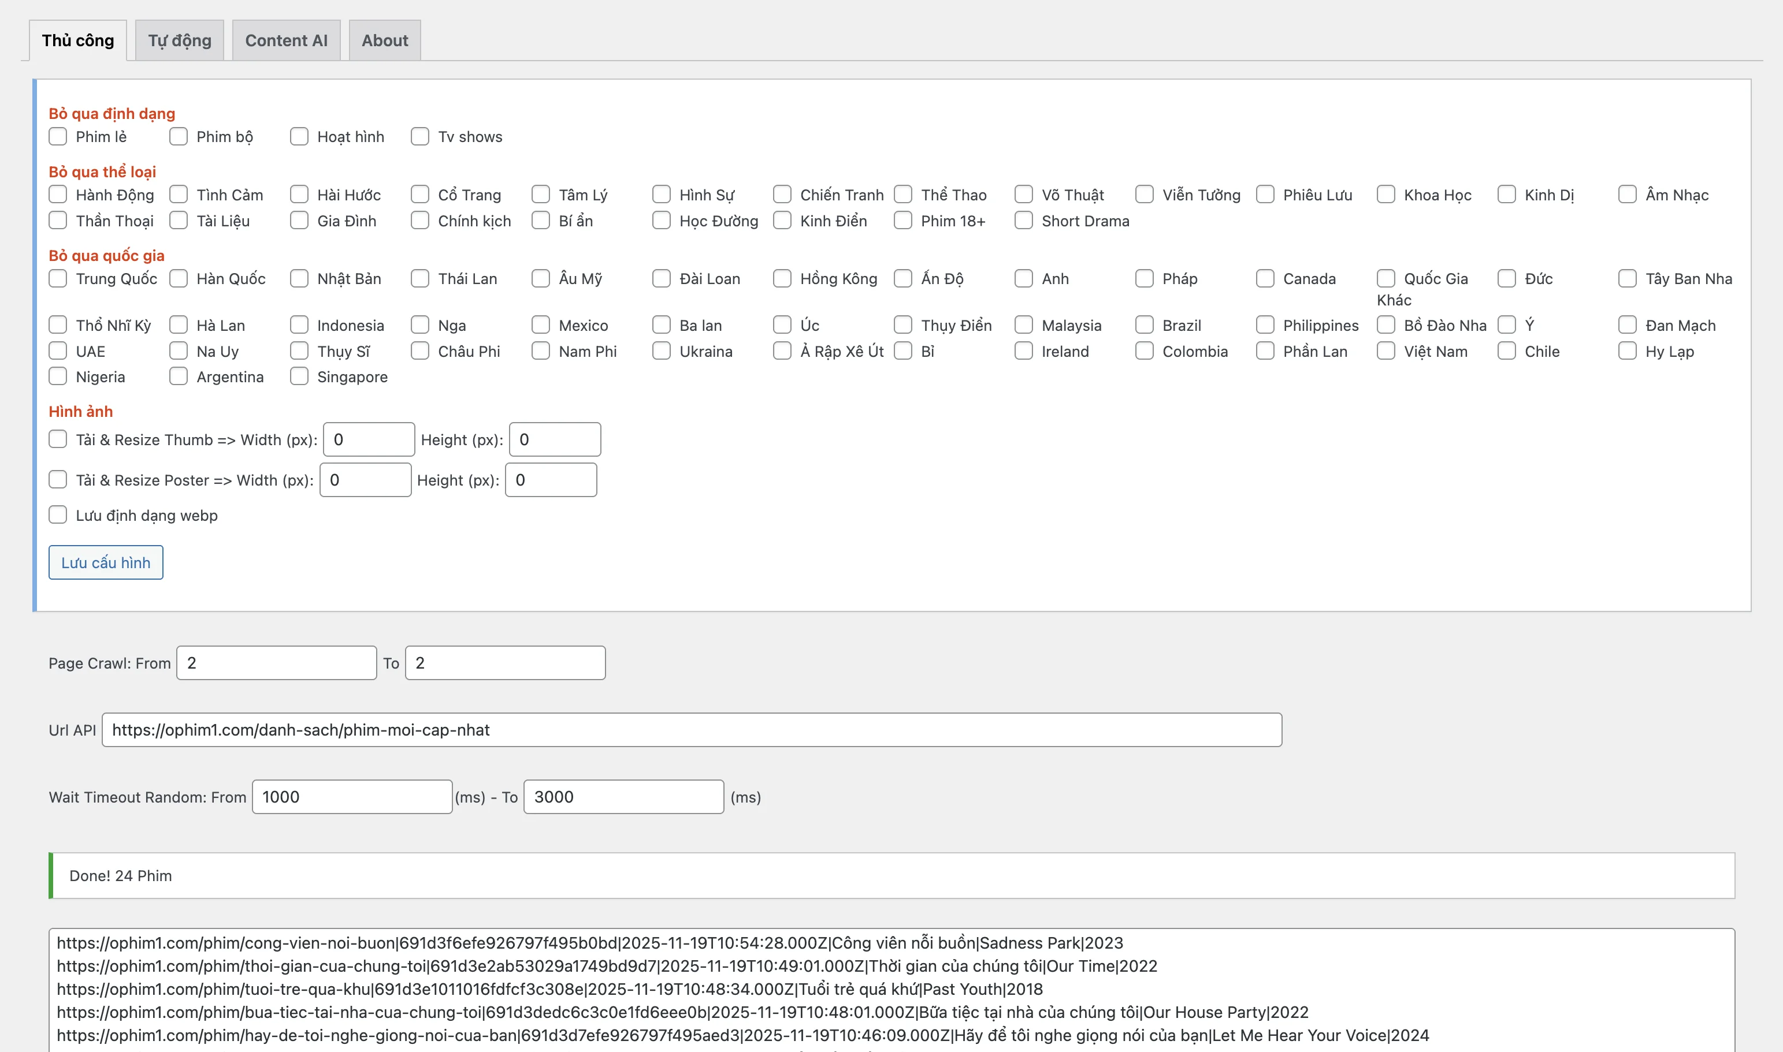Enable the Phim lẻ format checkbox

(57, 136)
